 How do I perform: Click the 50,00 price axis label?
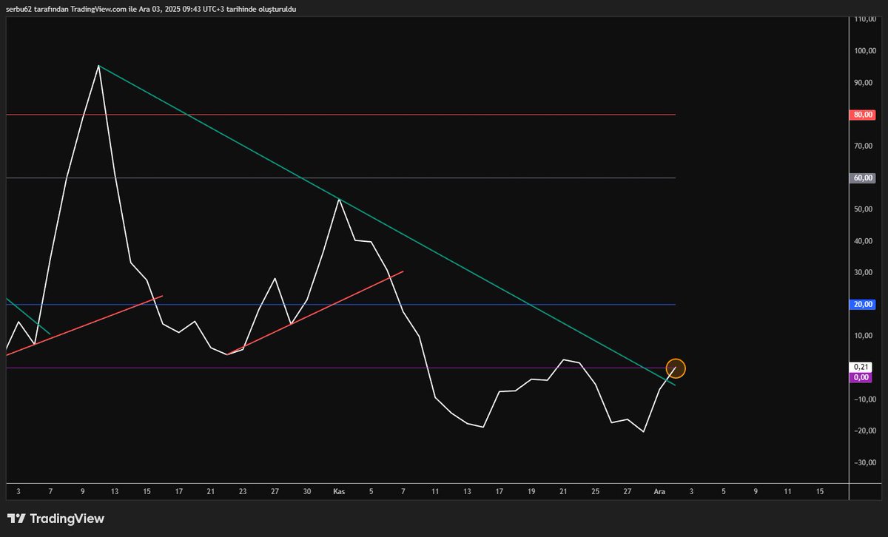point(864,209)
